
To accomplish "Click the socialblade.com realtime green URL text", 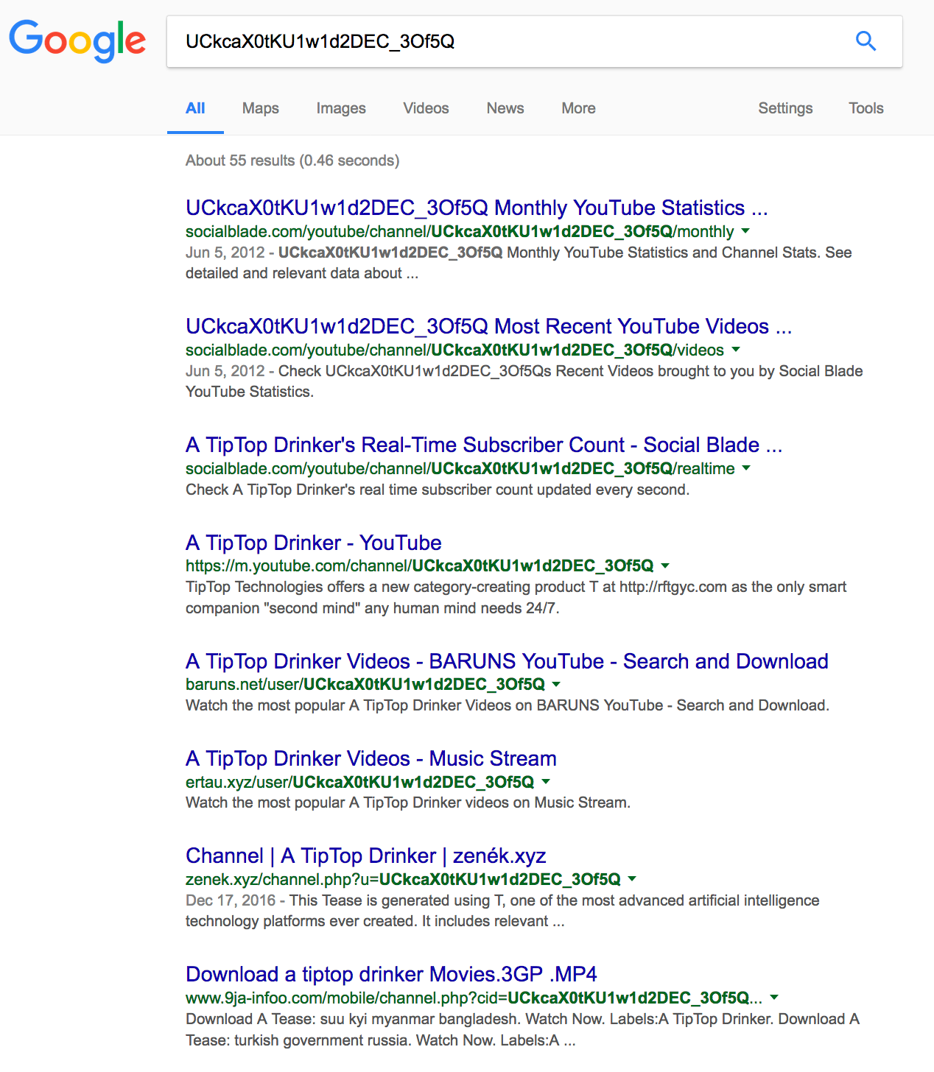I will point(460,468).
